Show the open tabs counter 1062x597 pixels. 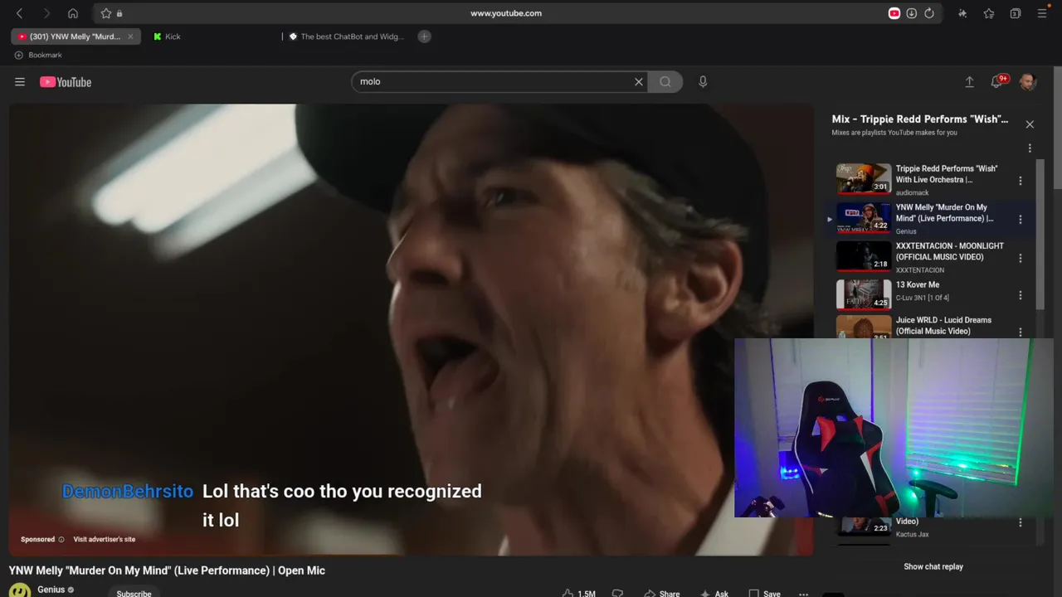pyautogui.click(x=1016, y=13)
